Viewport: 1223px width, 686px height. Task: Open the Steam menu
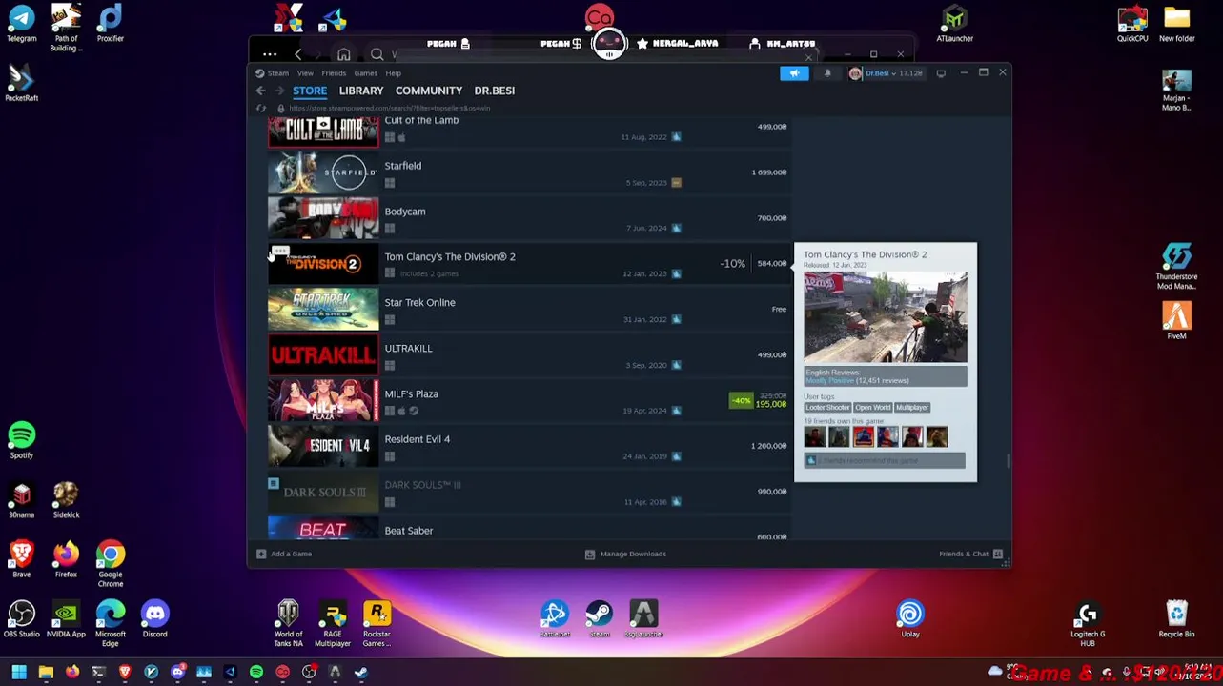277,73
